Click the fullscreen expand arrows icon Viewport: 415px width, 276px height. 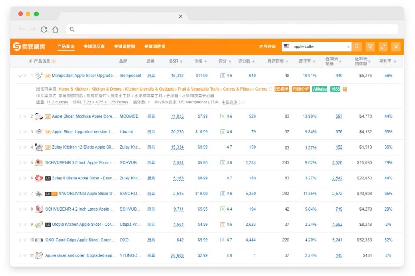point(383,47)
